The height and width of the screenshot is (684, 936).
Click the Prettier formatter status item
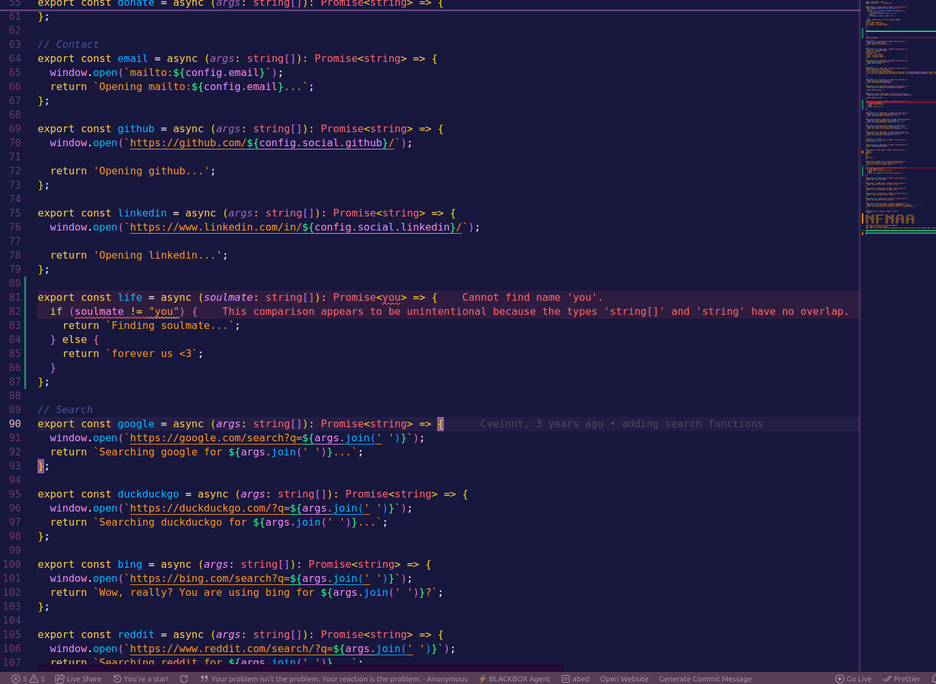click(x=901, y=679)
